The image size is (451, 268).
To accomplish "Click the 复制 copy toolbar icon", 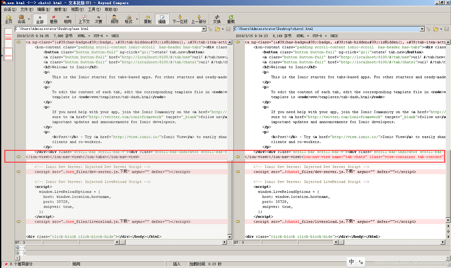I will [147, 19].
